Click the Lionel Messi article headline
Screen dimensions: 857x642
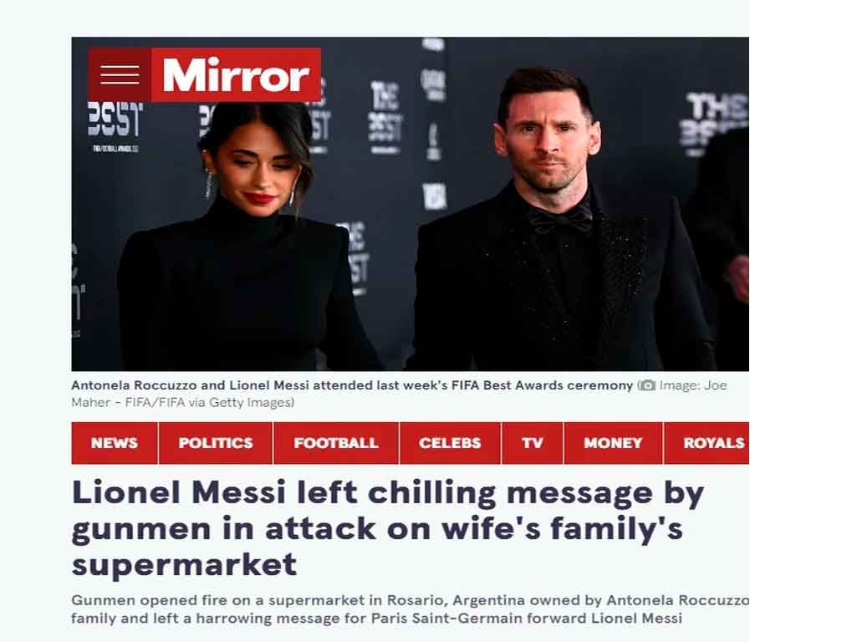pyautogui.click(x=387, y=528)
